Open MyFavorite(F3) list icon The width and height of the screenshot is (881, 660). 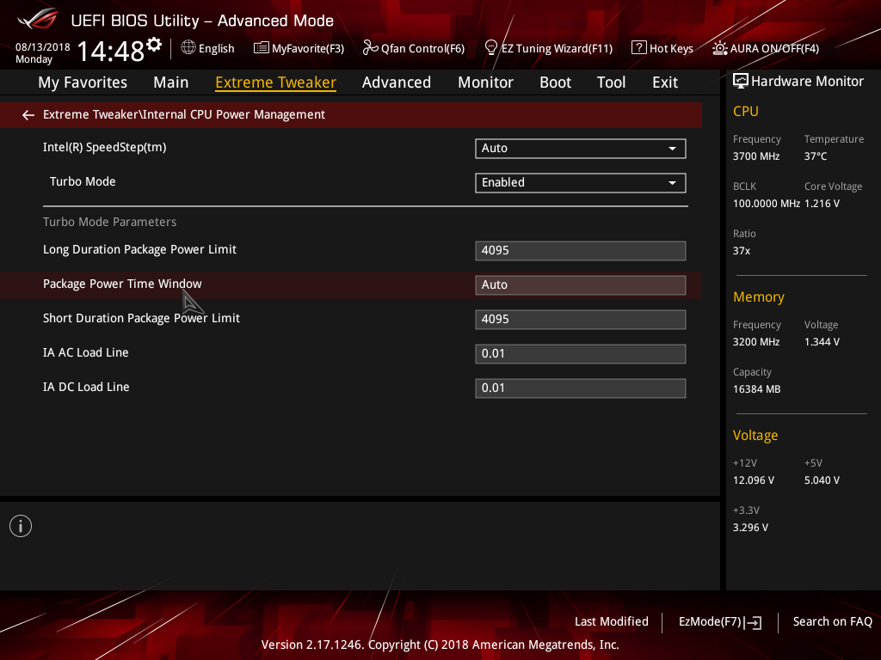tap(262, 48)
